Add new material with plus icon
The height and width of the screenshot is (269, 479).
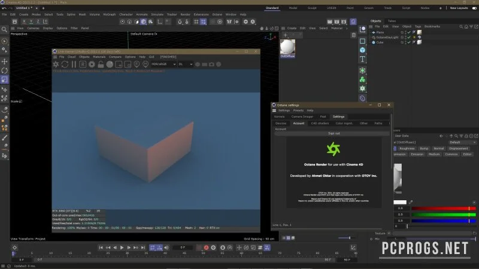coord(286,35)
